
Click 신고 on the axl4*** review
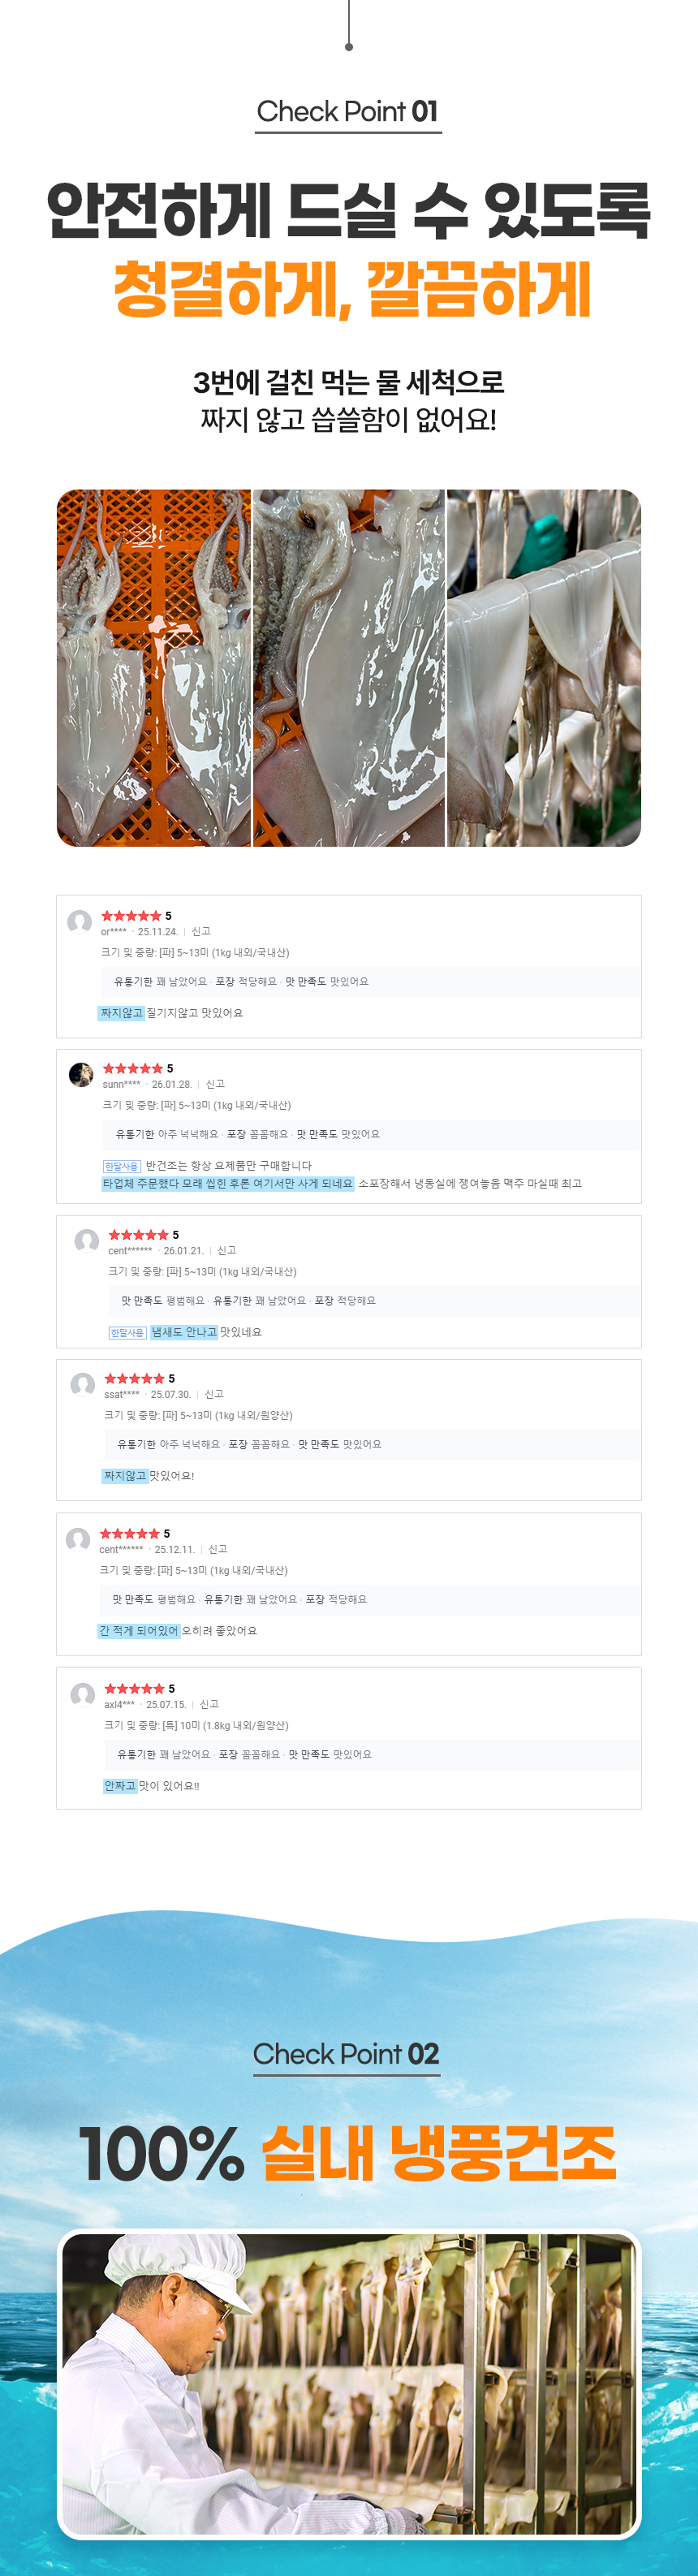tap(209, 1705)
